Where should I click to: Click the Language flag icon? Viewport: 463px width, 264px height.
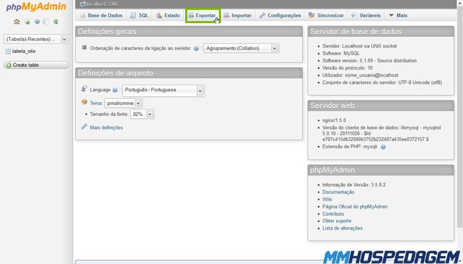(84, 88)
